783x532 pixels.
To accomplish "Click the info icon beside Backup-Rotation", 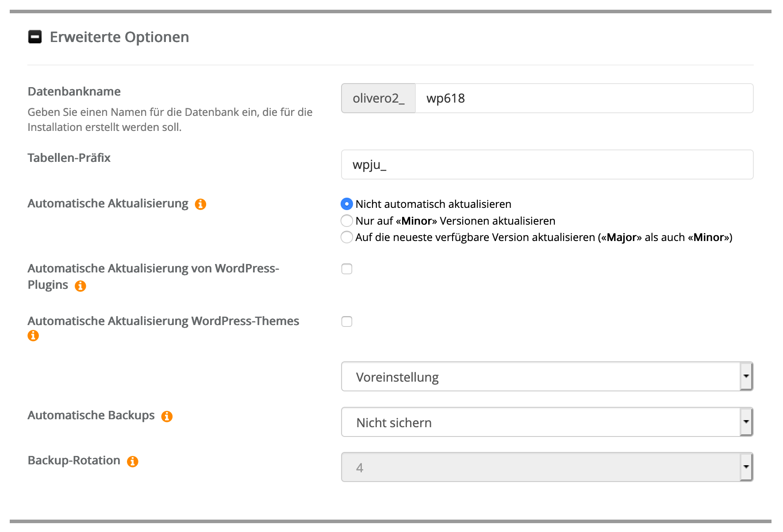I will click(132, 461).
